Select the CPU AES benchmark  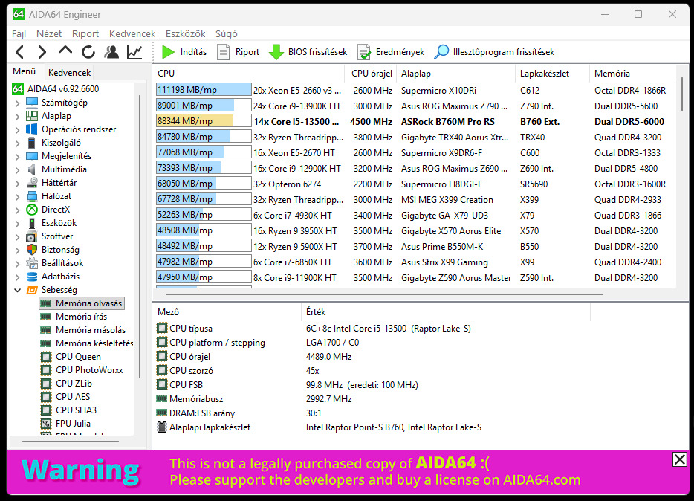click(73, 396)
